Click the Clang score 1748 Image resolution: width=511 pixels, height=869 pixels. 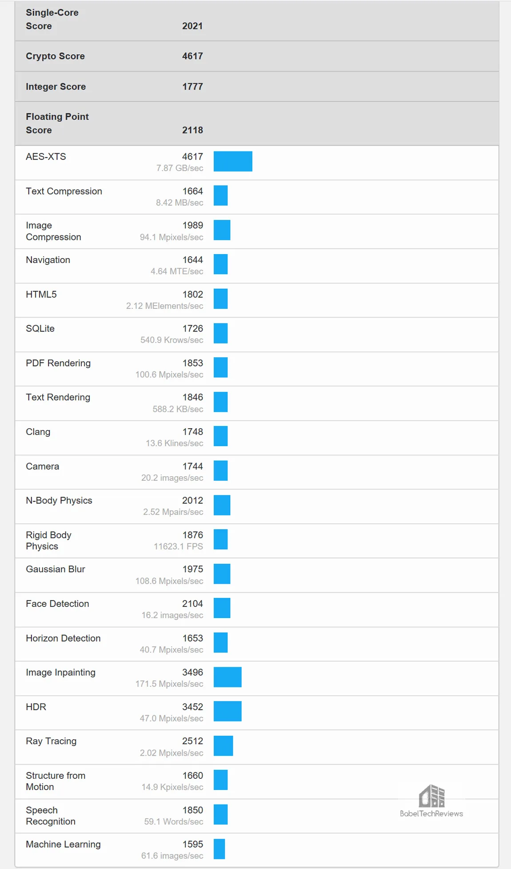(x=193, y=432)
